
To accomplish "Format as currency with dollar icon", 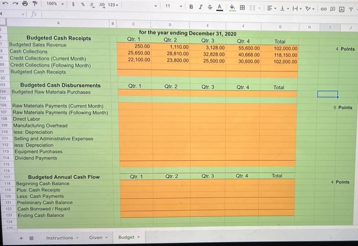I will tap(73, 4).
